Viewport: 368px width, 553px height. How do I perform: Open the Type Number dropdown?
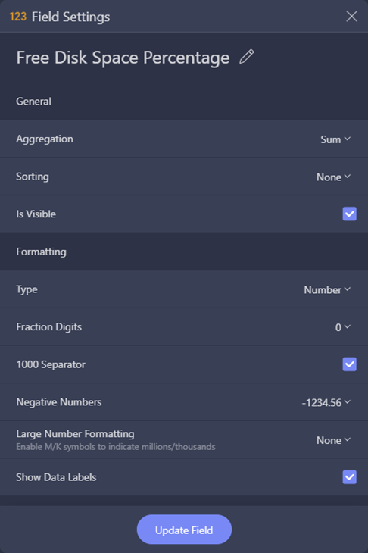[x=327, y=289]
